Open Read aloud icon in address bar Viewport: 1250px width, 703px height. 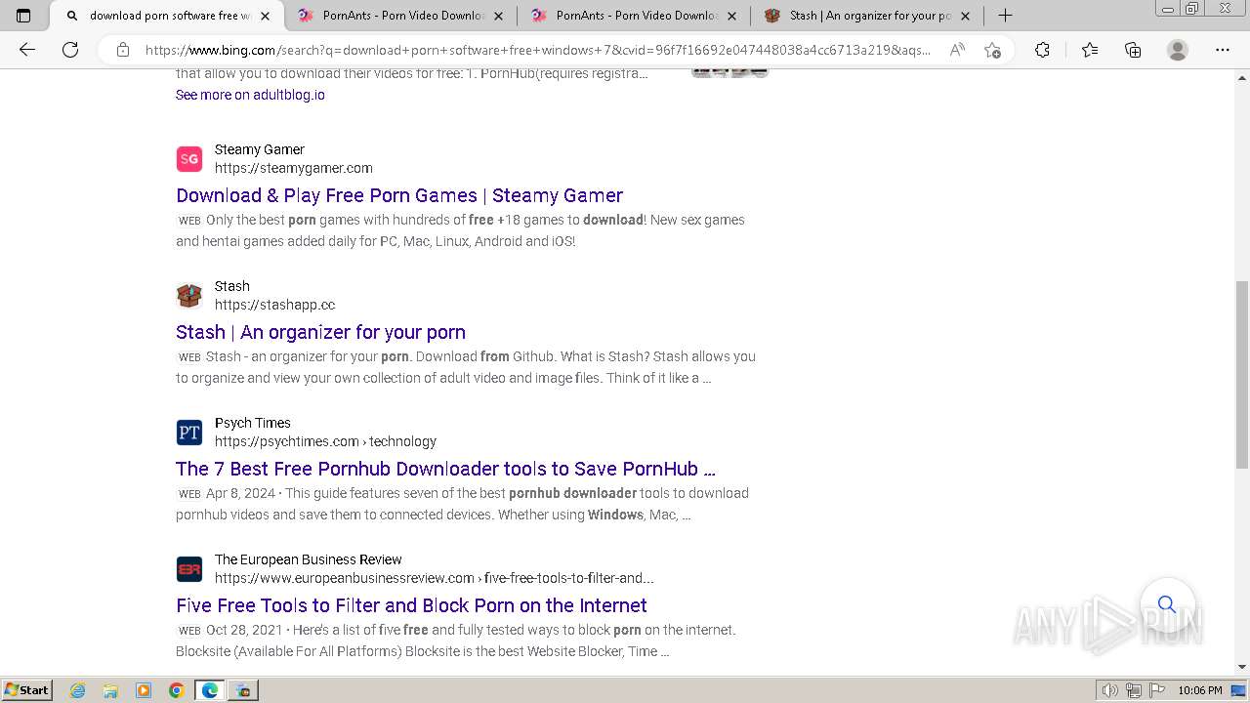point(957,50)
